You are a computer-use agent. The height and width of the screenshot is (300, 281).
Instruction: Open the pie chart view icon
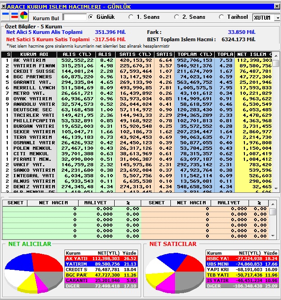(x=24, y=16)
